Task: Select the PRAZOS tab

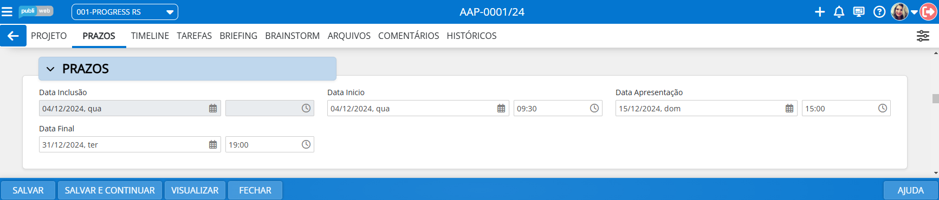Action: coord(99,36)
